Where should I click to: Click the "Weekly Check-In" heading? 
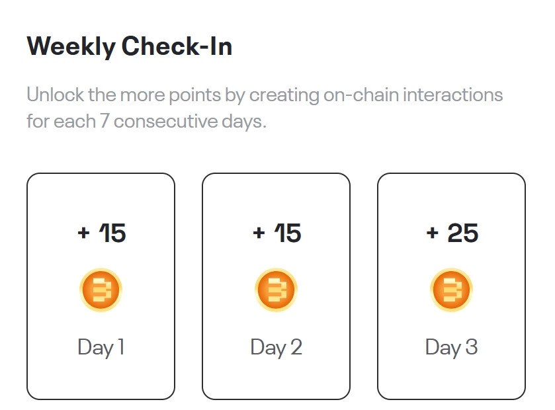[130, 47]
